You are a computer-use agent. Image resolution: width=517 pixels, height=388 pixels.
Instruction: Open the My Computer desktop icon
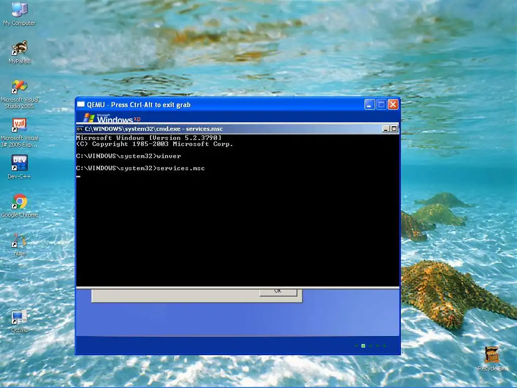[x=19, y=14]
